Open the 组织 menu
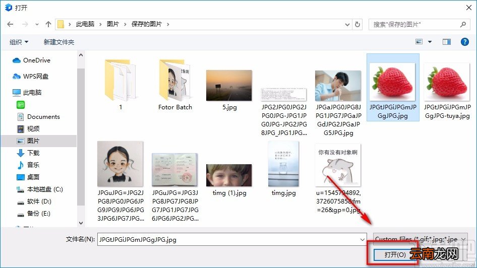This screenshot has width=477, height=268. pos(19,42)
